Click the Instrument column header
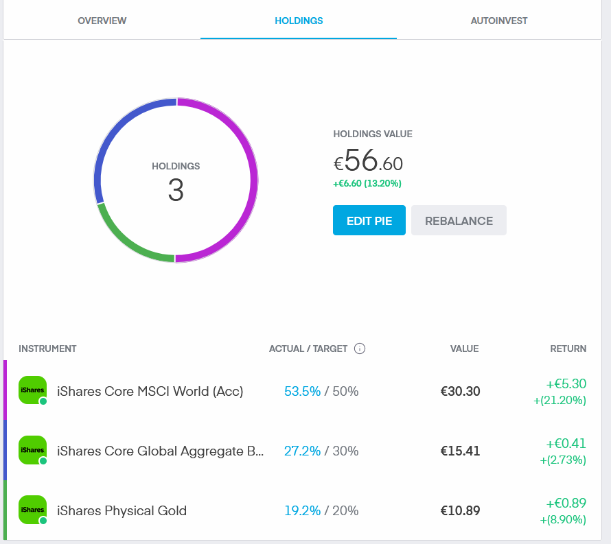 tap(47, 348)
